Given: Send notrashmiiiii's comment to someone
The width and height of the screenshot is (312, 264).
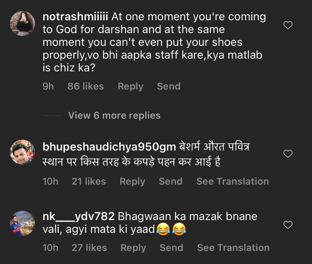Looking at the screenshot, I should (x=168, y=86).
